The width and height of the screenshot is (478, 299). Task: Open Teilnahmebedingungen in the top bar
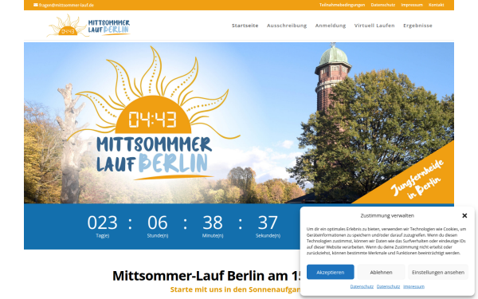342,5
